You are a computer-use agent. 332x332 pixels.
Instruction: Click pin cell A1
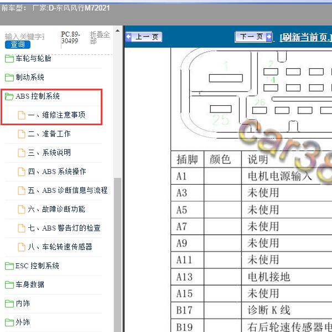click(x=187, y=176)
